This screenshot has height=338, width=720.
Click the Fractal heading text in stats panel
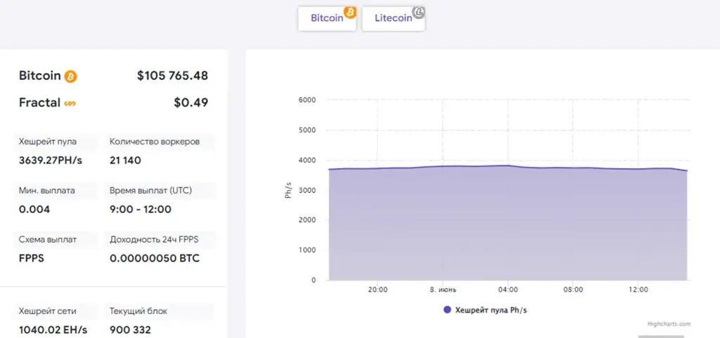[39, 102]
